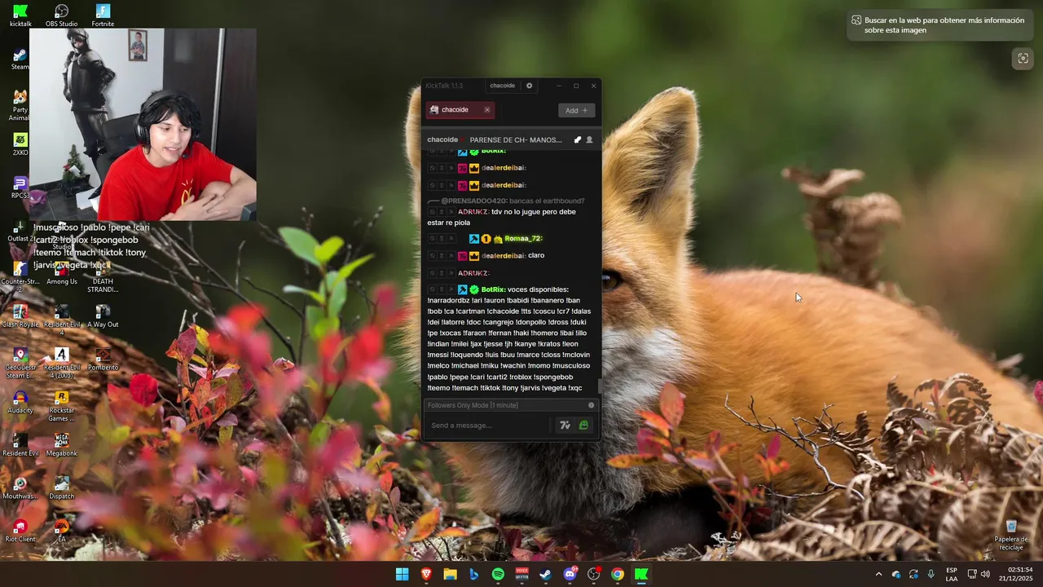1043x587 pixels.
Task: Open ESP LAA language switcher
Action: point(952,574)
